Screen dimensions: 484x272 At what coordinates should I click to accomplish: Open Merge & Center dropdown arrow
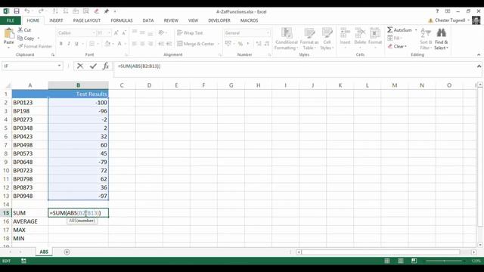pyautogui.click(x=219, y=44)
